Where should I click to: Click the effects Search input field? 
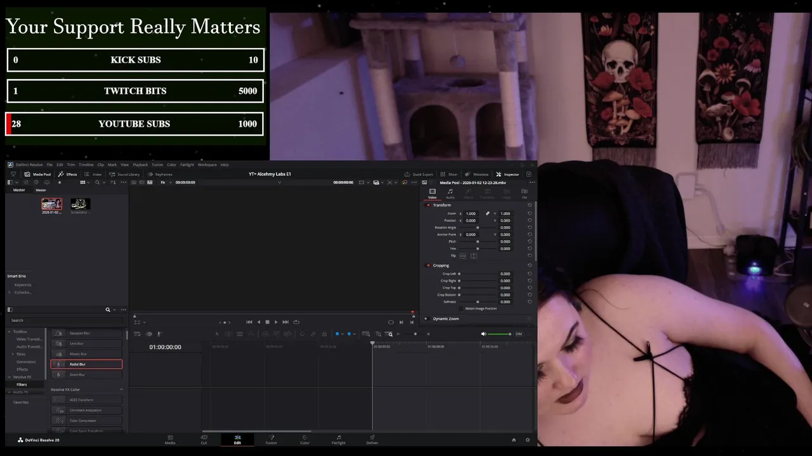tap(65, 320)
